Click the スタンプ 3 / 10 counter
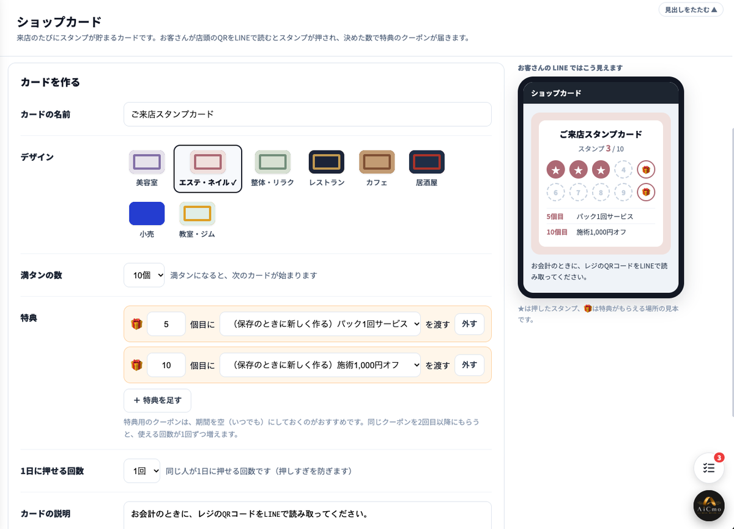Image resolution: width=734 pixels, height=529 pixels. tap(601, 149)
